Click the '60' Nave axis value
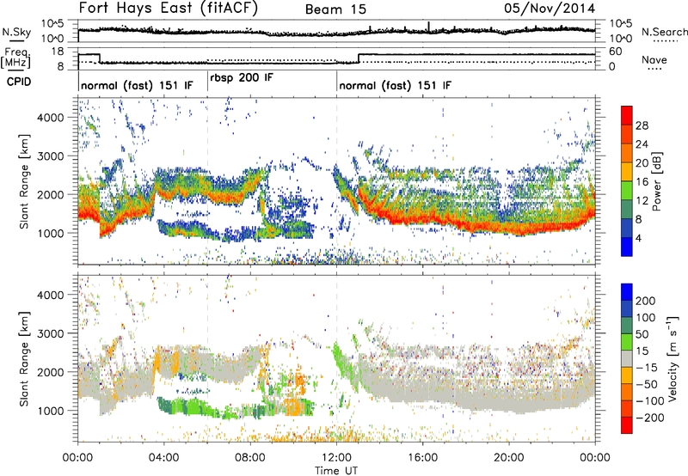Viewport: 688px width, 476px height. point(616,52)
